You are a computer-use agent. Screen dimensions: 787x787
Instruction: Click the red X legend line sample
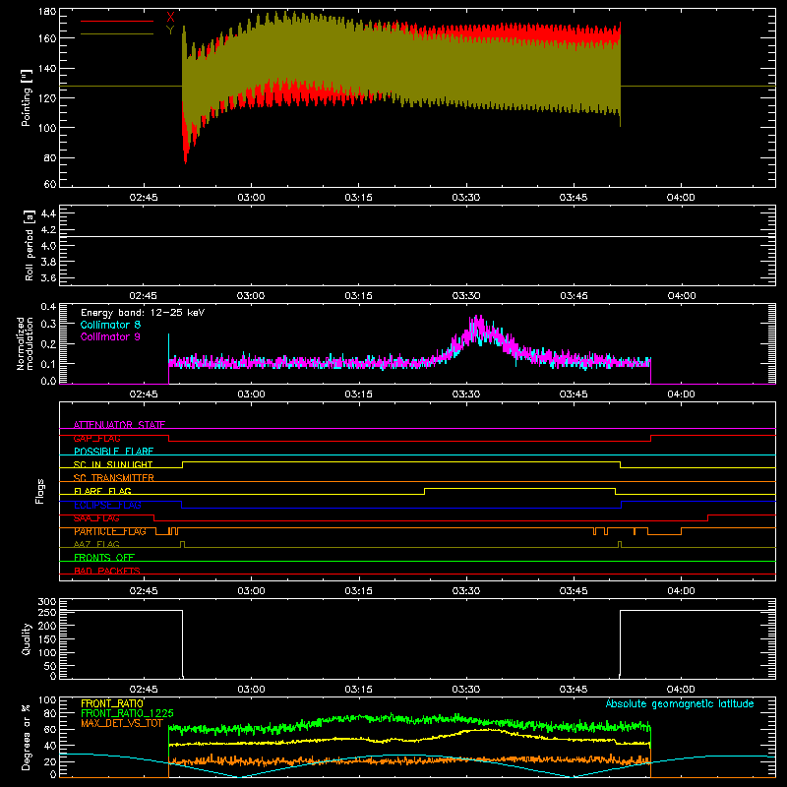tap(117, 21)
